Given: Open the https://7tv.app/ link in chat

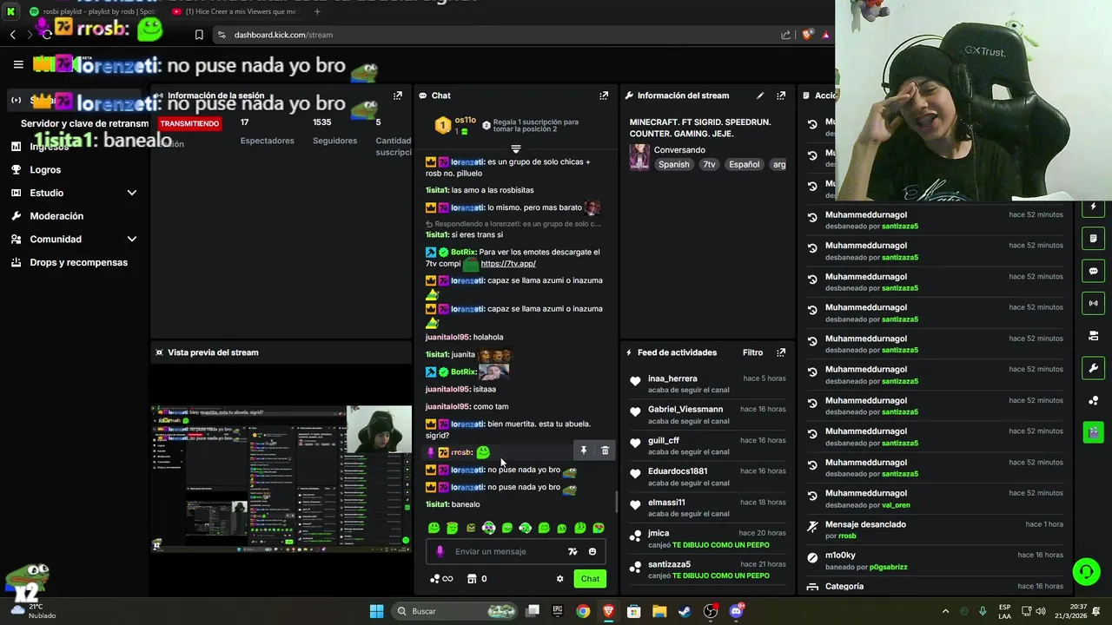Looking at the screenshot, I should click(508, 263).
